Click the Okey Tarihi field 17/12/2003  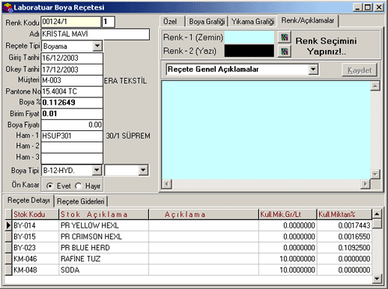click(72, 70)
